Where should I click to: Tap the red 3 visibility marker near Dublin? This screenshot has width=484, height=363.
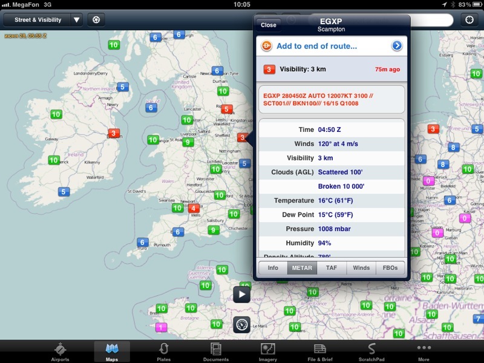click(113, 133)
